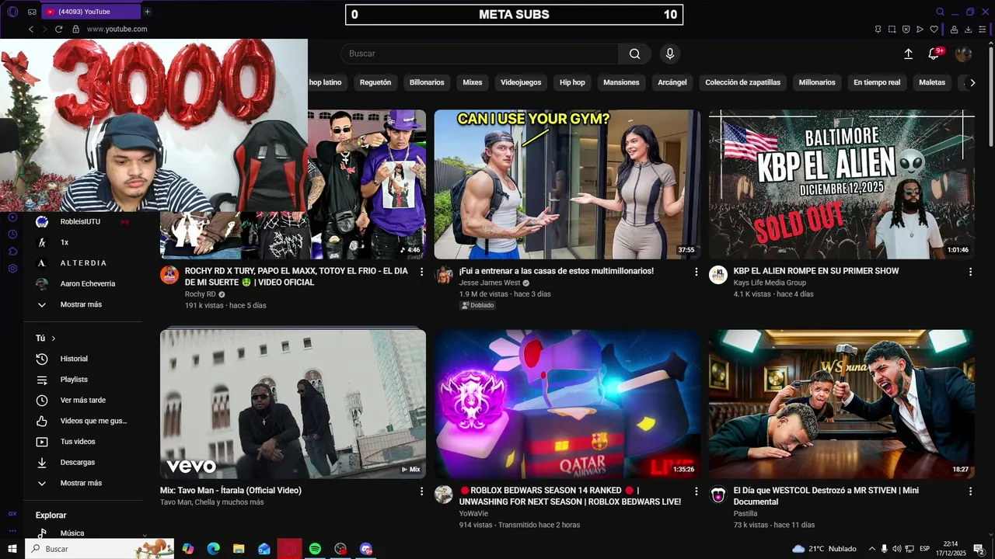This screenshot has width=995, height=559.
Task: Open the Opera GX menu logo icon
Action: (x=12, y=12)
